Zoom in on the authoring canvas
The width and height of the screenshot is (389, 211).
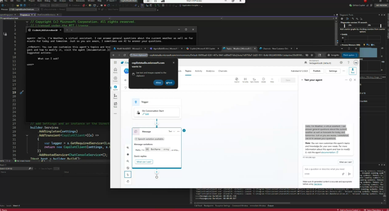(x=128, y=148)
